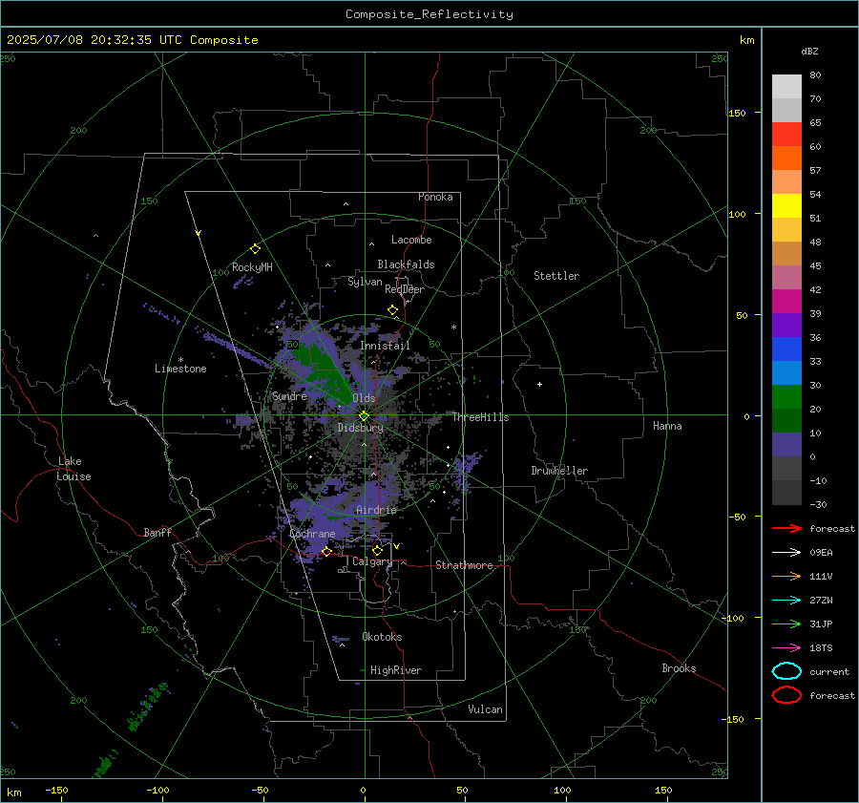Click the Hanna town label

[x=667, y=426]
